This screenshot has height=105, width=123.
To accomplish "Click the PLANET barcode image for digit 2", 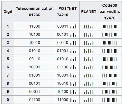I will (x=89, y=35).
